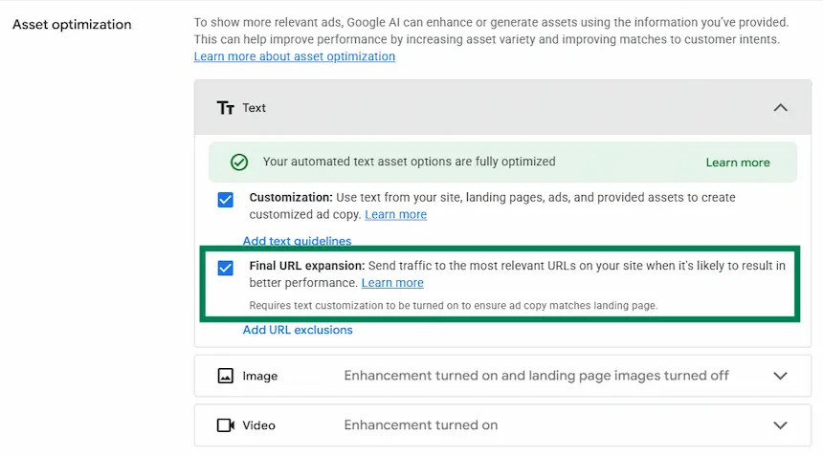Click Add URL exclusions
The image size is (823, 456).
tap(298, 330)
